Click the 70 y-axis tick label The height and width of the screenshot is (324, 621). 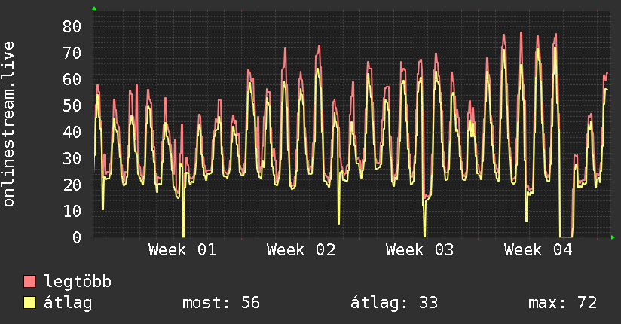72,53
